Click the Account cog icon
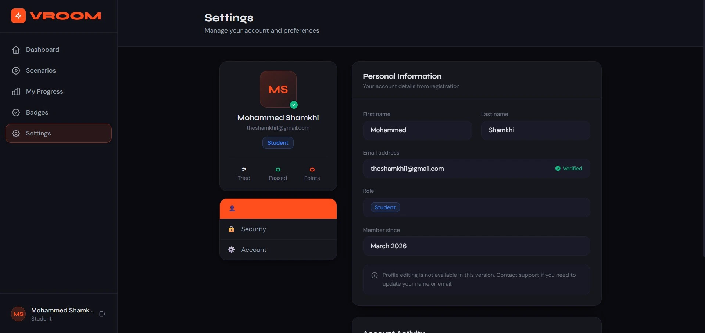The image size is (705, 333). coord(231,250)
